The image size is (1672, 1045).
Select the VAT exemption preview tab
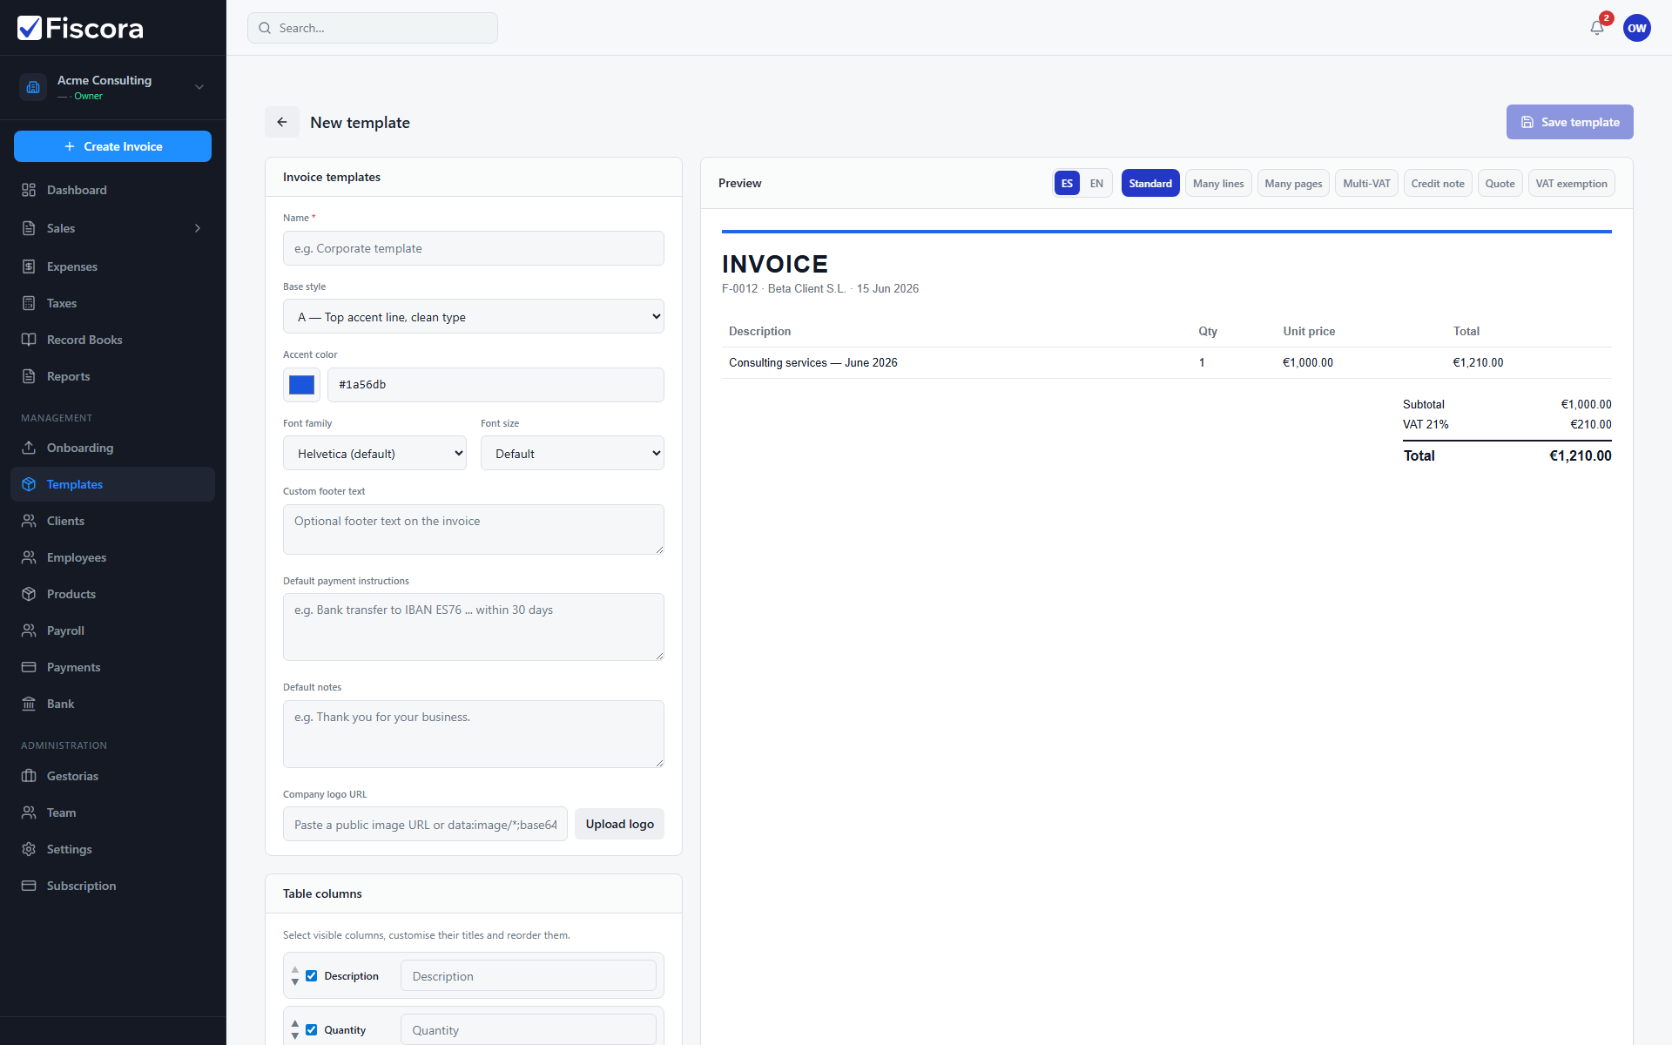[1571, 184]
